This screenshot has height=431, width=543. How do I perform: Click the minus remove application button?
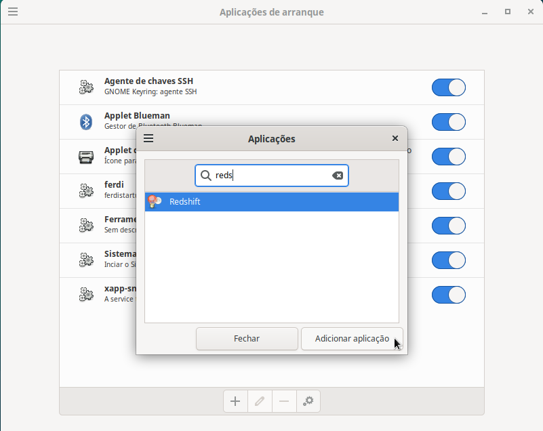(284, 401)
